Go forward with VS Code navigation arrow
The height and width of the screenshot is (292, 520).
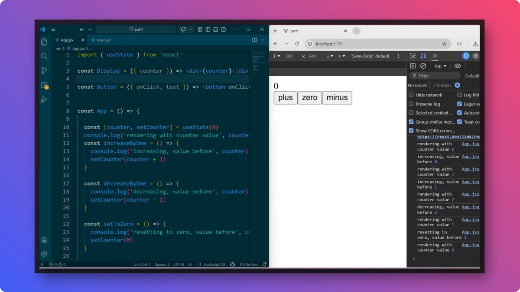point(90,29)
